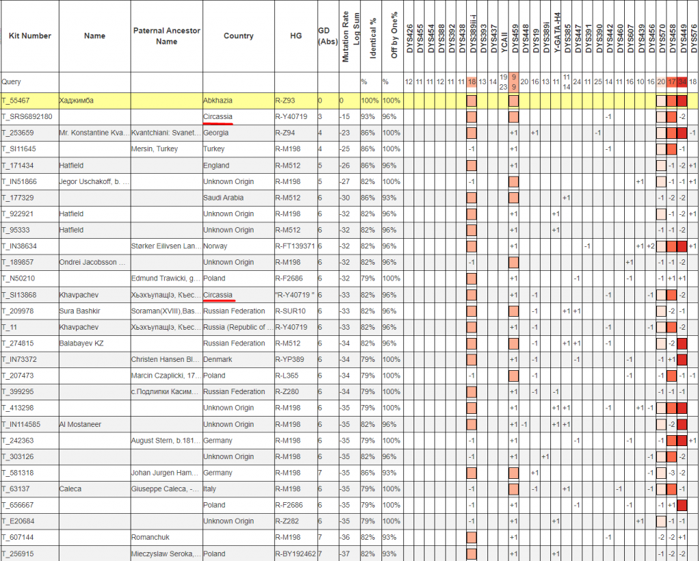Click the Query row label
700x561 pixels.
point(11,81)
